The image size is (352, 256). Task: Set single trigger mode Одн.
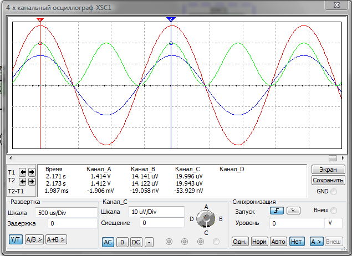click(240, 242)
